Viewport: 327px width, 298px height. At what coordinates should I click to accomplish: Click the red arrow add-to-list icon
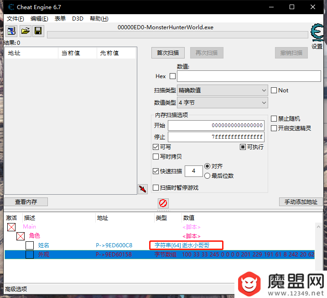143,189
